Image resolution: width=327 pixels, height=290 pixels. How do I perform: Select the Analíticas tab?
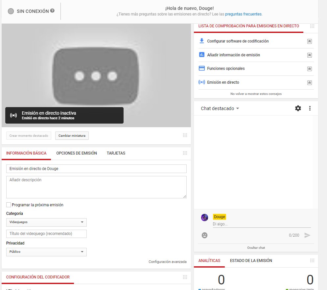[x=209, y=261]
